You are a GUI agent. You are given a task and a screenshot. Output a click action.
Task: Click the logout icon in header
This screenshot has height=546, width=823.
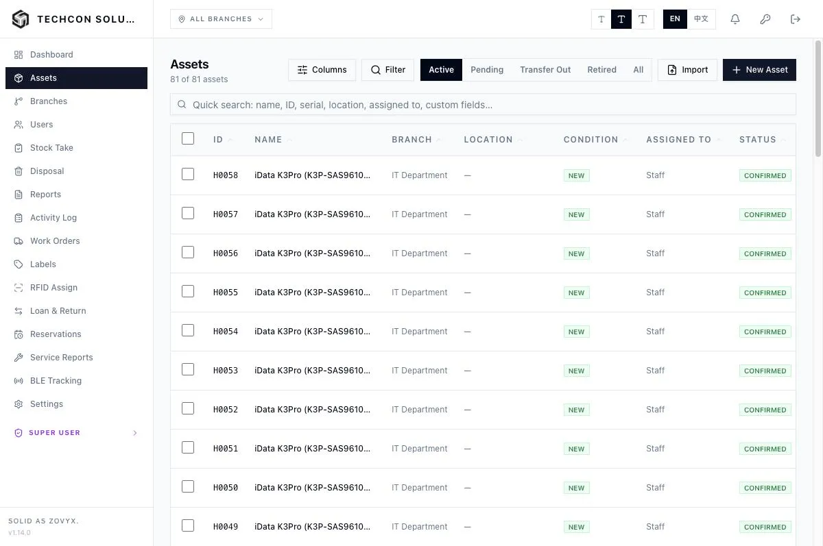[796, 19]
